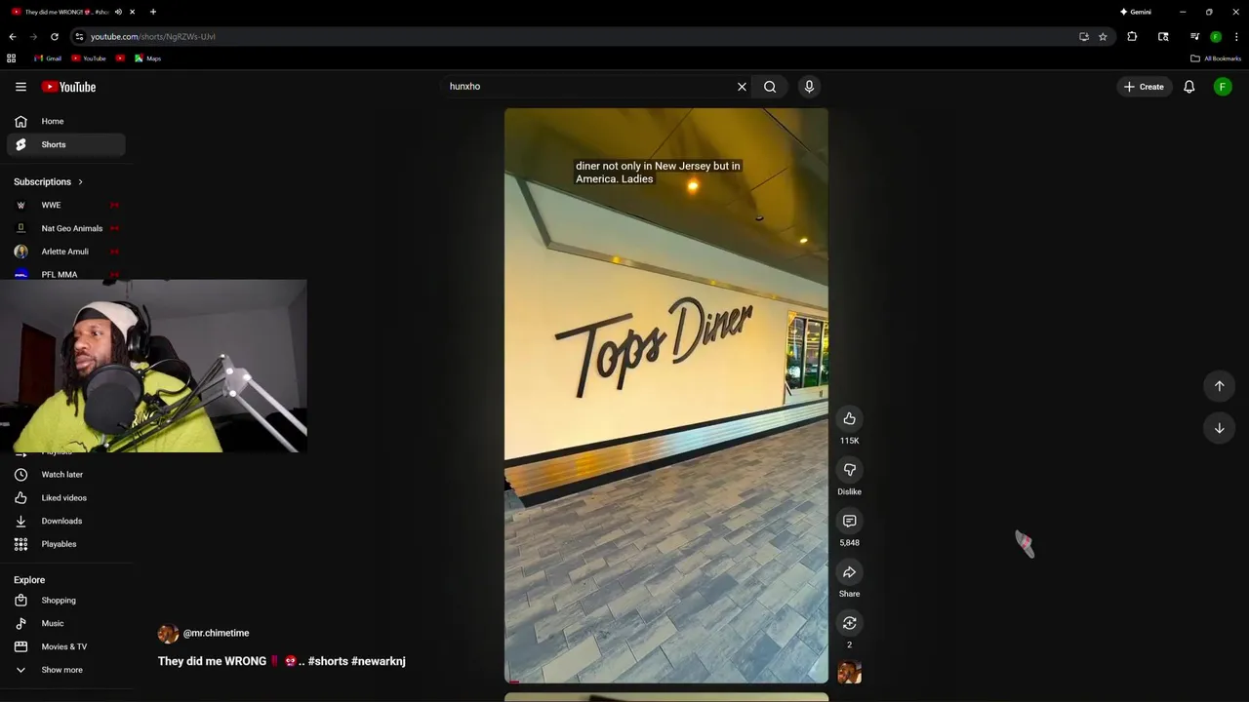Open Gmail bookmark

tap(48, 58)
